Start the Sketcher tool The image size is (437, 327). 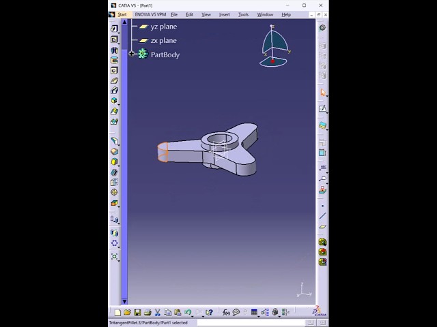(322, 109)
